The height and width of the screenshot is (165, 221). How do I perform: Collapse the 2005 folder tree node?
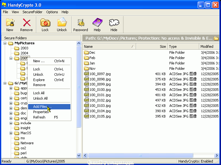11,58
